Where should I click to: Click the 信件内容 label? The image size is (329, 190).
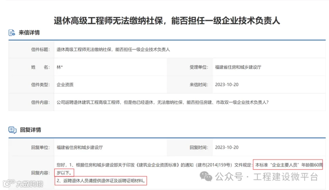tap(41, 103)
